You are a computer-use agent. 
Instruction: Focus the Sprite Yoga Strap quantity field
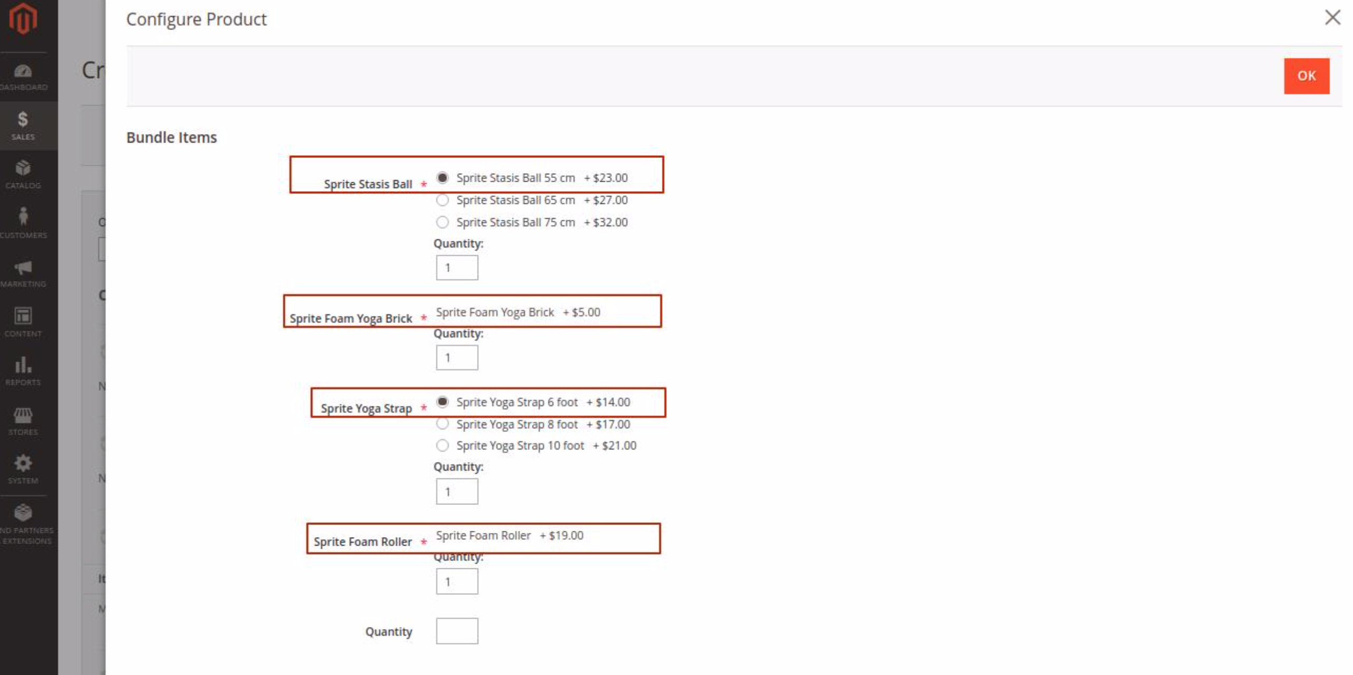457,492
